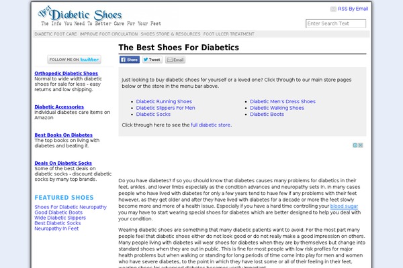The height and width of the screenshot is (268, 403).
Task: Open Foot Ulcer Treatment menu item
Action: (x=229, y=34)
